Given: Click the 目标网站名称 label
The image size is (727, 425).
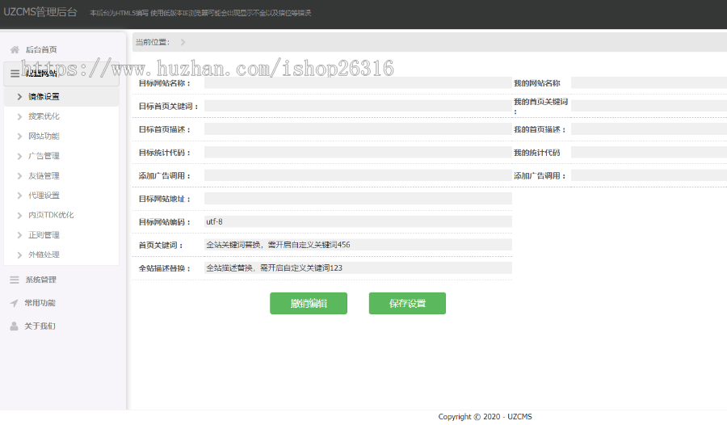Looking at the screenshot, I should pos(164,83).
